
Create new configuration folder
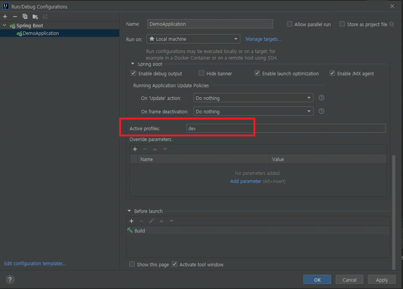(x=35, y=17)
